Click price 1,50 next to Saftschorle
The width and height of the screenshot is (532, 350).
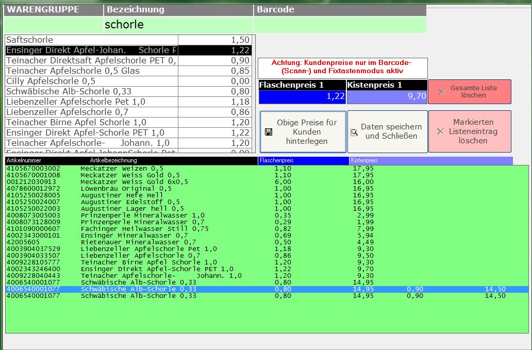pos(240,40)
